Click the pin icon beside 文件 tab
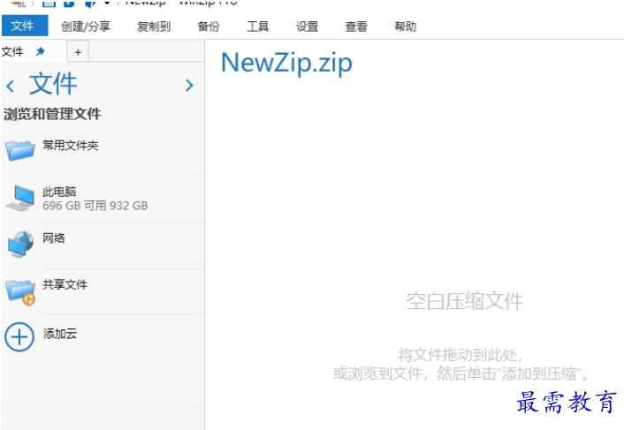Image resolution: width=624 pixels, height=430 pixels. tap(40, 52)
